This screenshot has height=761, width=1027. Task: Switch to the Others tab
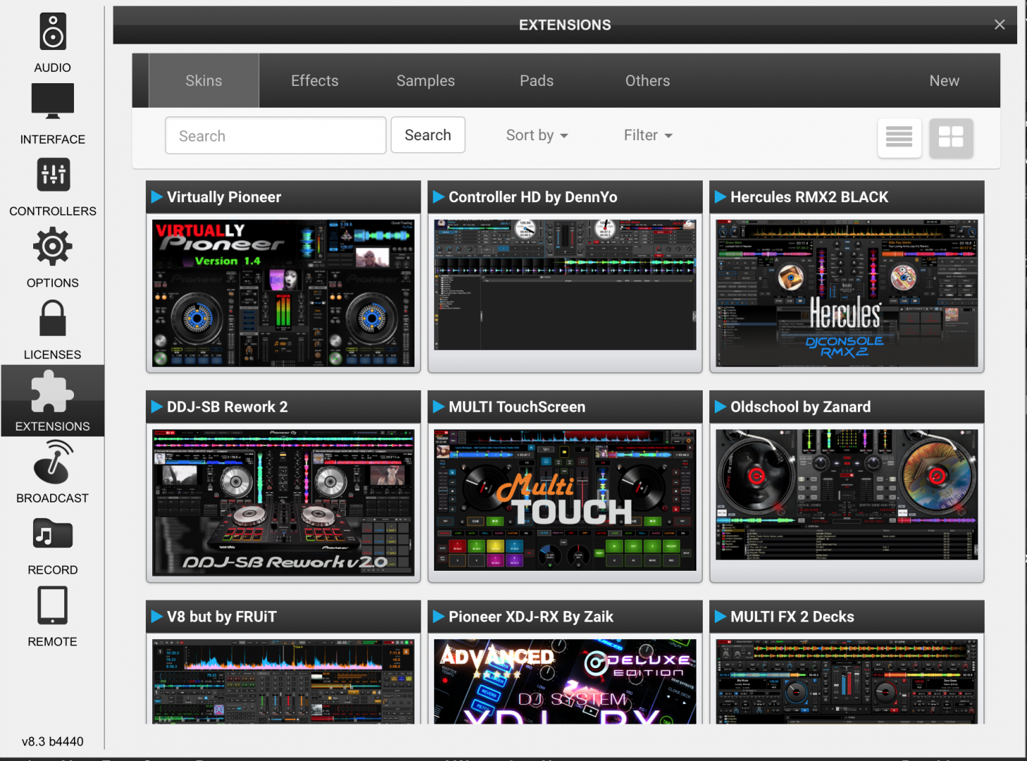click(x=648, y=81)
